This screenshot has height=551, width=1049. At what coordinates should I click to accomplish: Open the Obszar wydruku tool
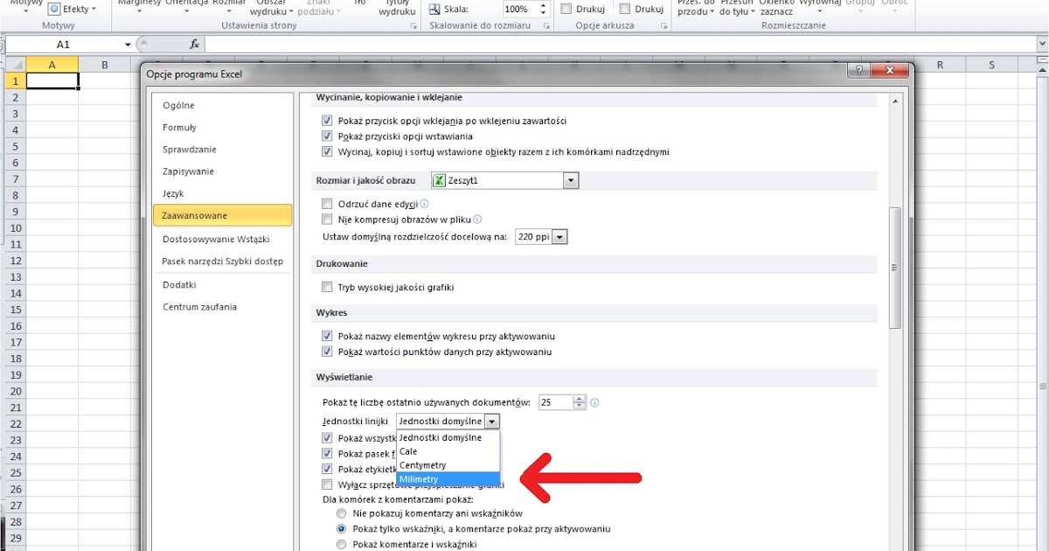[x=272, y=9]
